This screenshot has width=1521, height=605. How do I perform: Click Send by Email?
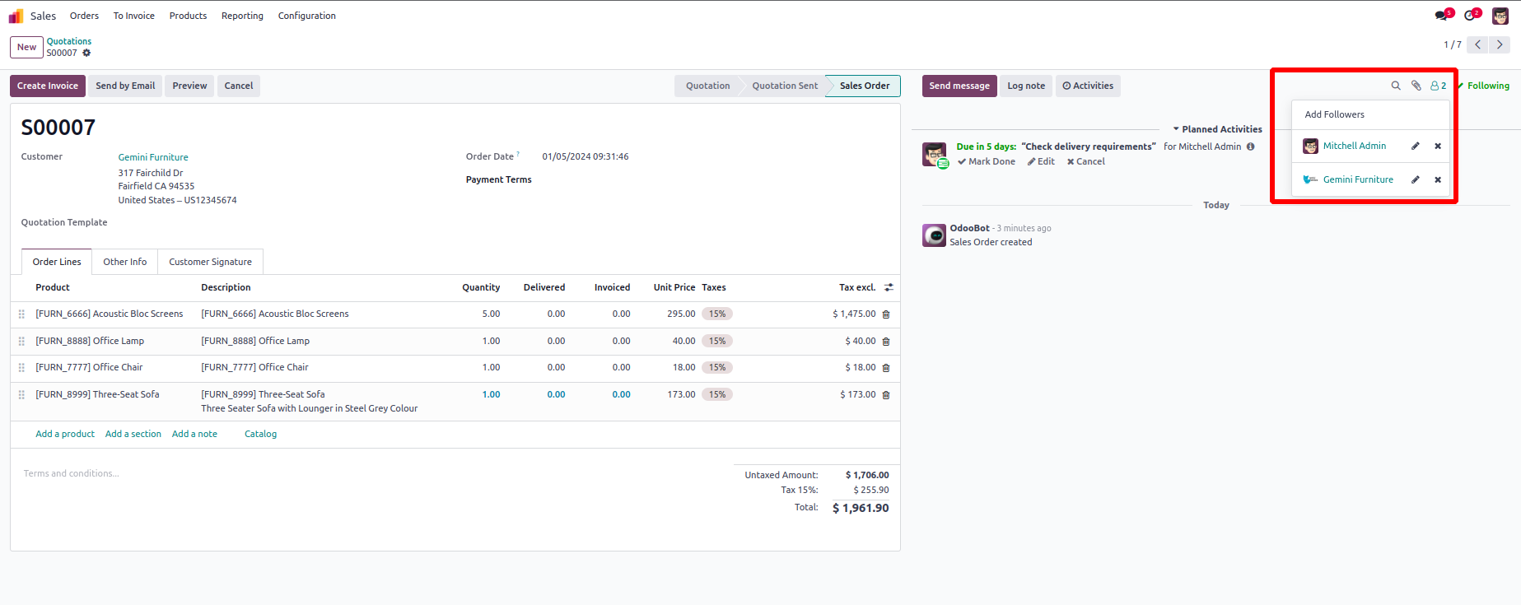pyautogui.click(x=125, y=86)
